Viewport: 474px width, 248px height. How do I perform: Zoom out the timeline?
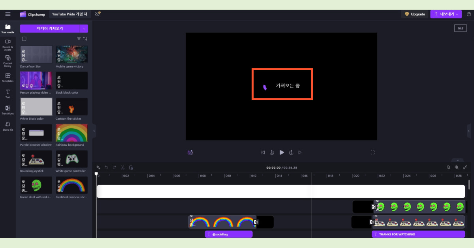coord(448,167)
